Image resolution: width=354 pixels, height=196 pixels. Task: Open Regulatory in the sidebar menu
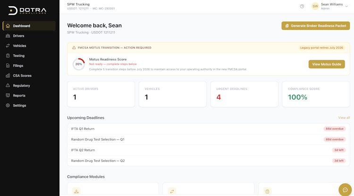[x=29, y=85]
